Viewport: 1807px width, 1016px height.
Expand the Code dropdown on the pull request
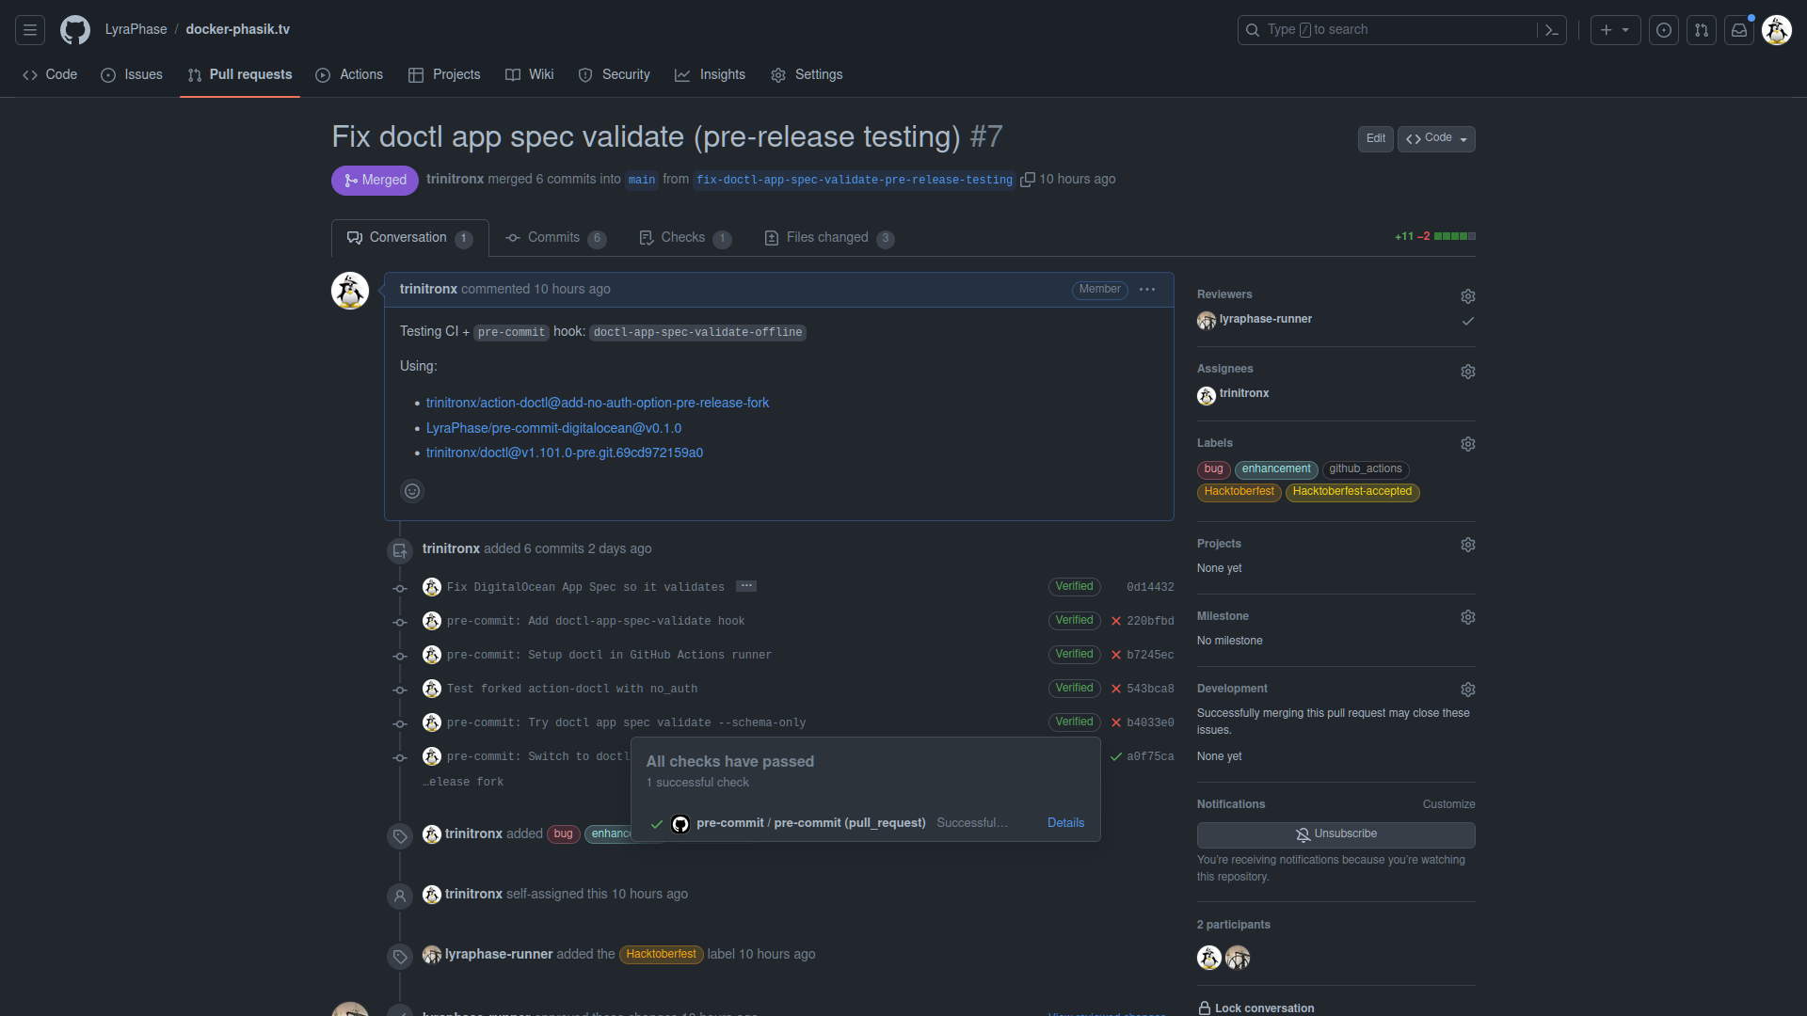1435,138
